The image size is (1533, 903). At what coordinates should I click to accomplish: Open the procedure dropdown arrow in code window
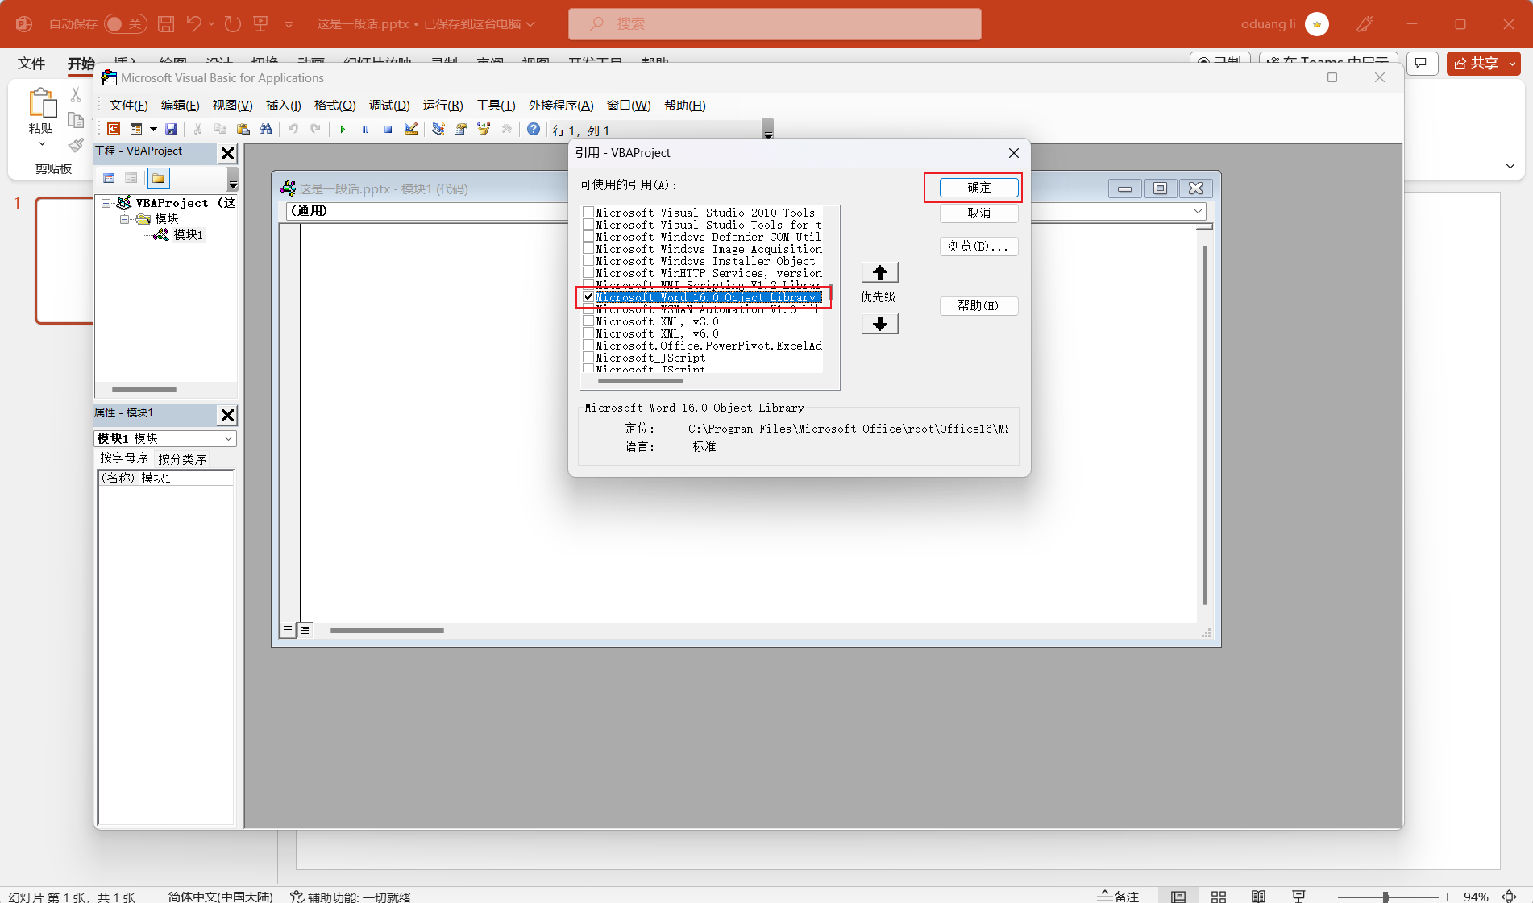(x=1198, y=211)
